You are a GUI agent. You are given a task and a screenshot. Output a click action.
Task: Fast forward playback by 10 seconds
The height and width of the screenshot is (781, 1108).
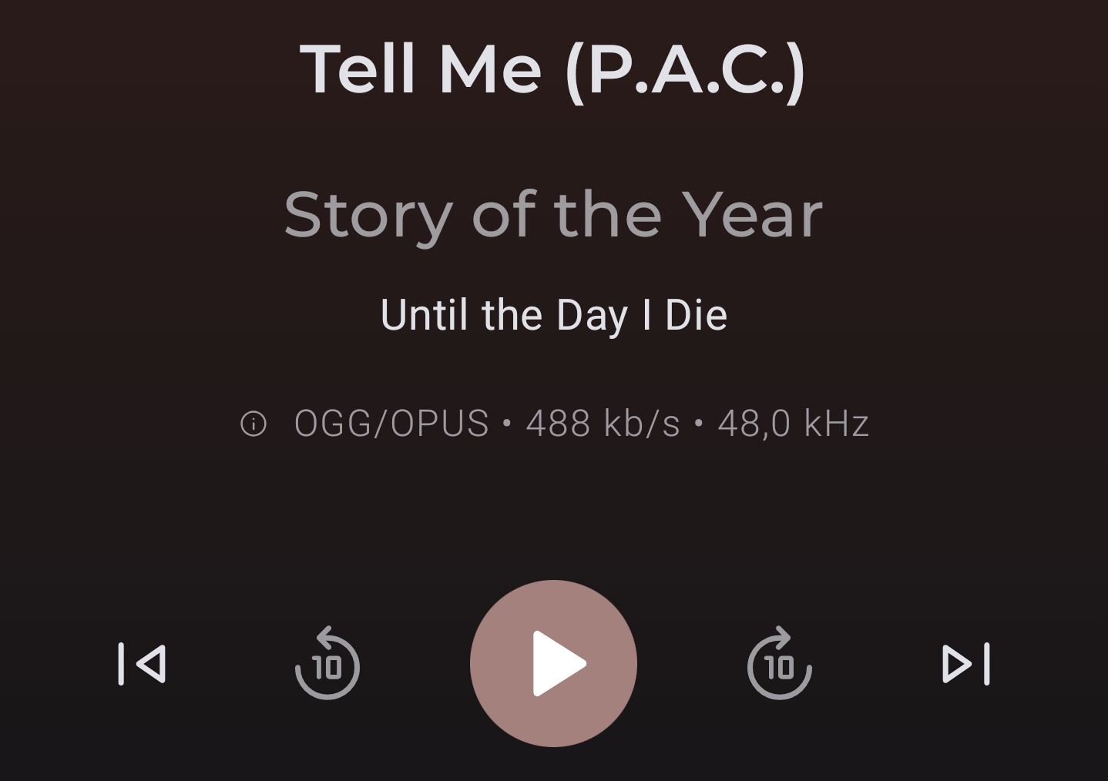tap(780, 664)
